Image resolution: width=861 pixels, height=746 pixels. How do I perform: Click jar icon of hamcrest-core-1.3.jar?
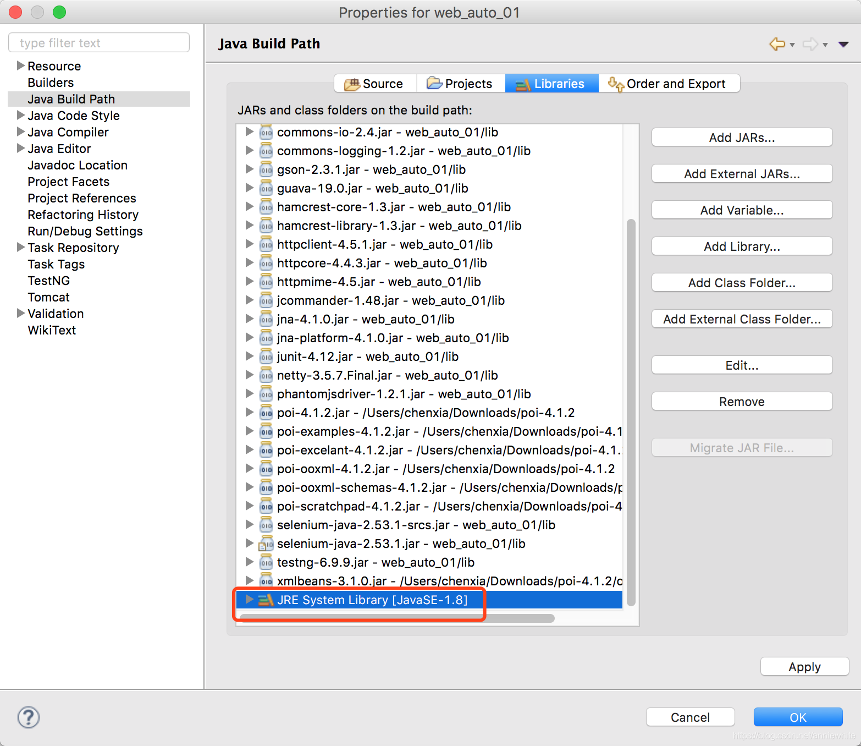(266, 207)
